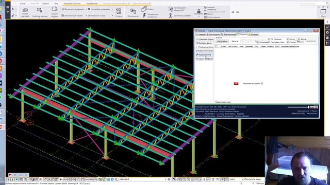Viewport: 330px width, 185px height.
Task: Expand the change number dropdown arrow
Action: [x=112, y=16]
